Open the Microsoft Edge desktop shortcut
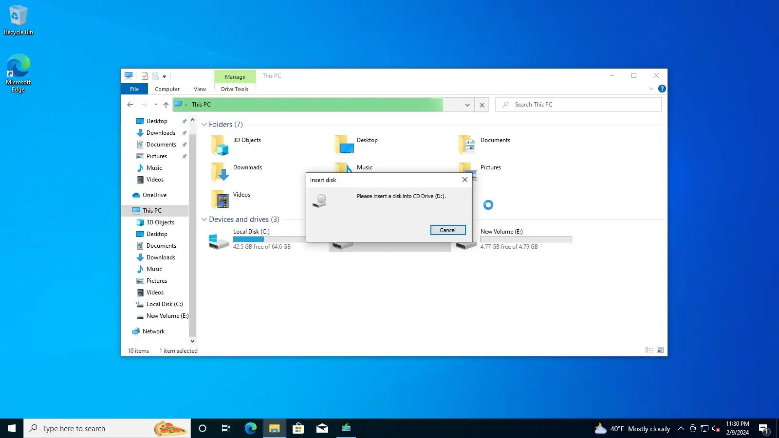The width and height of the screenshot is (779, 438). point(19,73)
